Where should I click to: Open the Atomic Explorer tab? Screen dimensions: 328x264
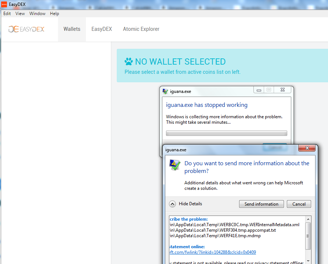click(x=141, y=29)
